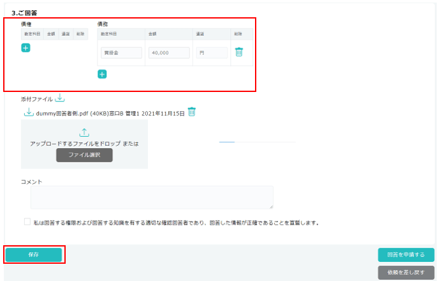
Task: Click the 金額 field showing 40,000
Action: 168,53
